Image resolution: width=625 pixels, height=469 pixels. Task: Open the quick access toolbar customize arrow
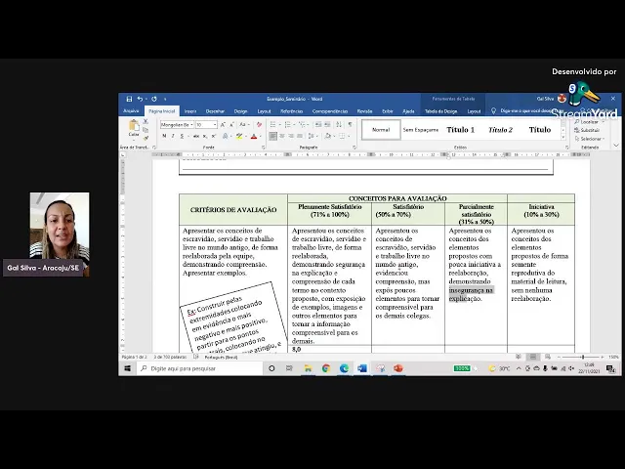[165, 100]
